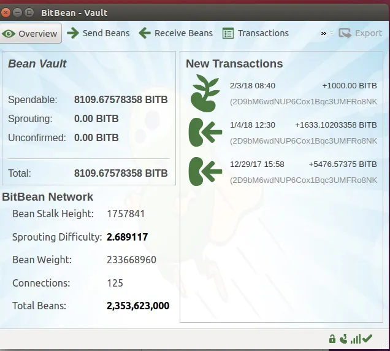Close the BitBean Vault window

6,12
